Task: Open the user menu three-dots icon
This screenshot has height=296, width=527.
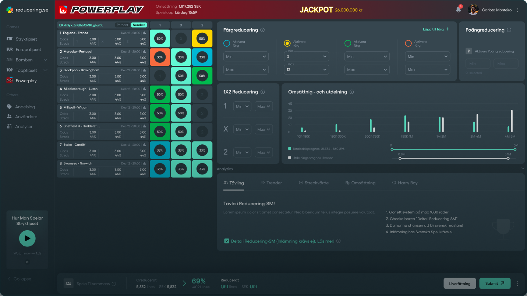Action: coord(518,10)
